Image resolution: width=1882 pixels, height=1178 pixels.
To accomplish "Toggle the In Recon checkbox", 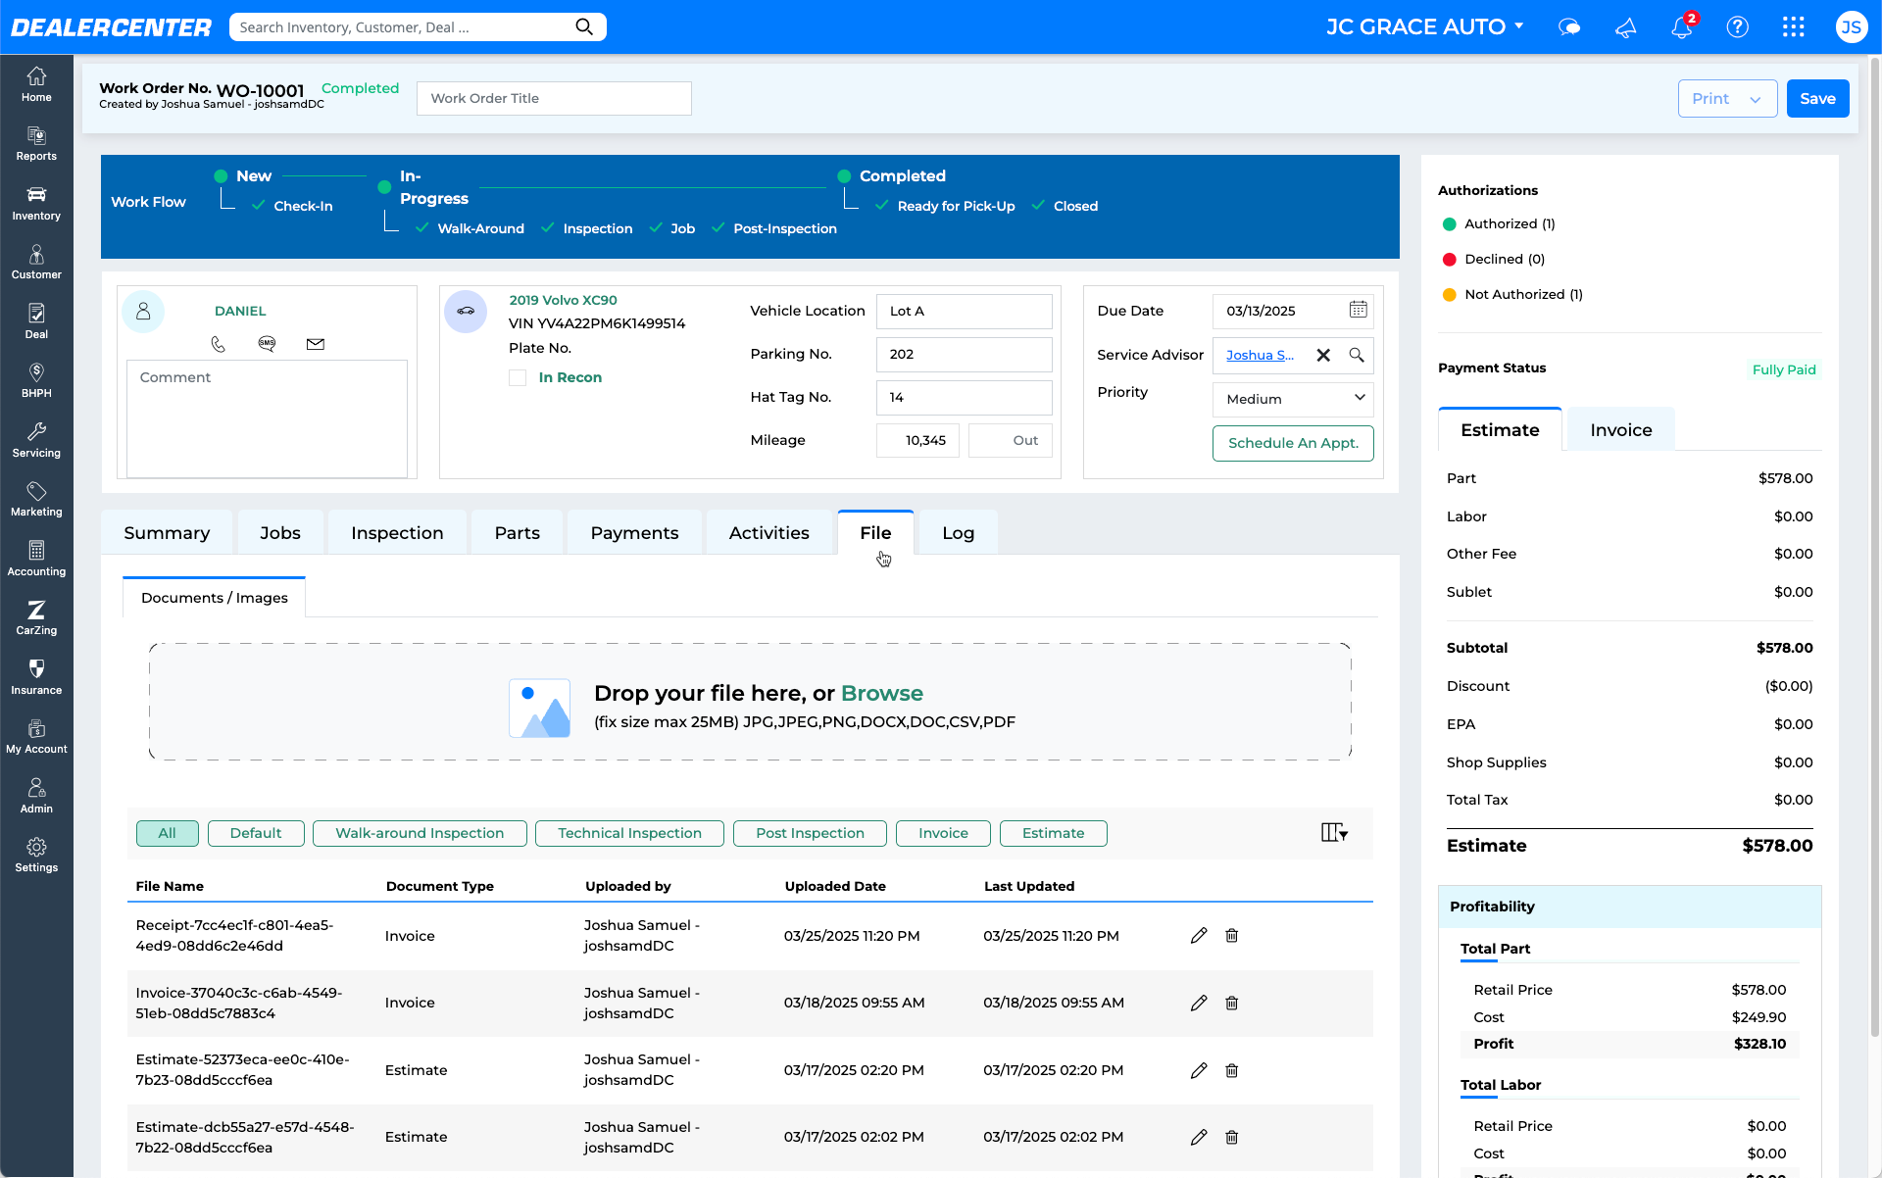I will click(x=518, y=377).
